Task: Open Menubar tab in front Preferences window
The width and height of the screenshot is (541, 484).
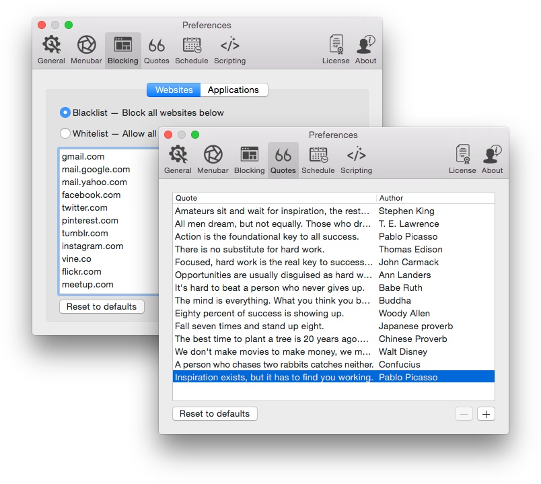Action: 213,160
